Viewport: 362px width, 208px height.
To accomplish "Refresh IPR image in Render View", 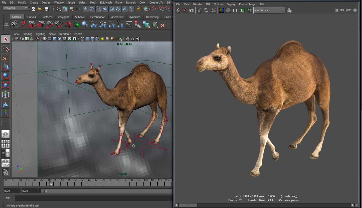I will coord(206,10).
